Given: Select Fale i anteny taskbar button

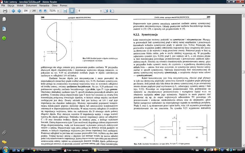Looking at the screenshot, I should pyautogui.click(x=77, y=150).
